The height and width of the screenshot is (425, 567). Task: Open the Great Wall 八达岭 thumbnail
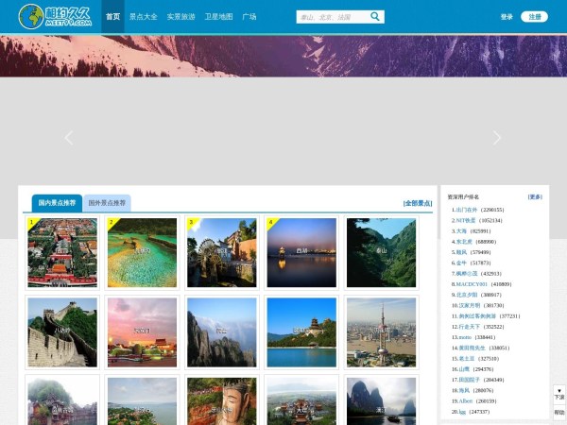point(62,332)
